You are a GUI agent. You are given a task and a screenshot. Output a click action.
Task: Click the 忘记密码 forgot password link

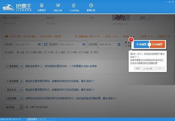pos(51,23)
